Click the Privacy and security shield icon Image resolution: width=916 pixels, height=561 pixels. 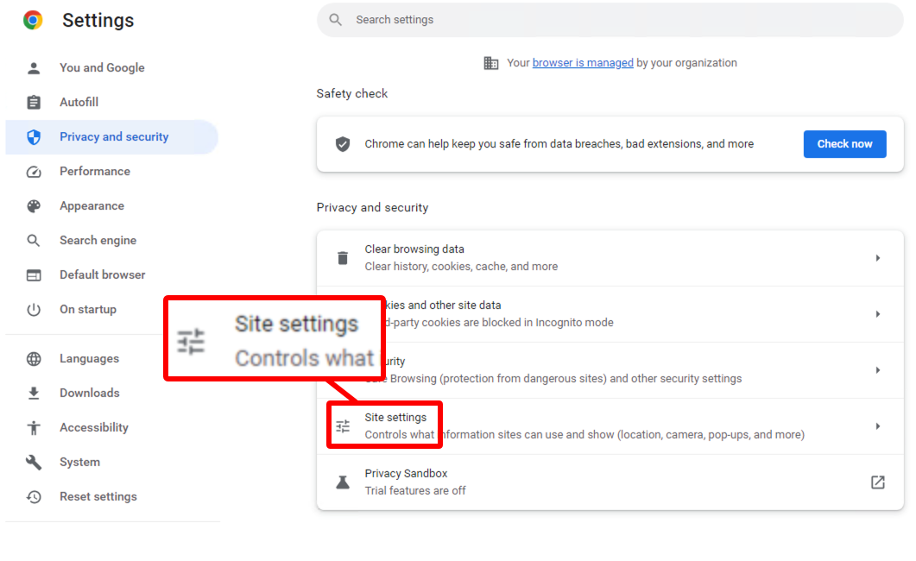point(32,136)
